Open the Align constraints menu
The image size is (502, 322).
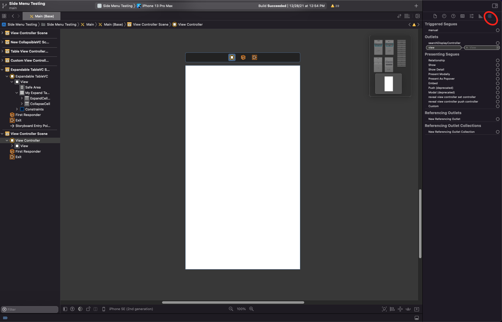tap(392, 309)
